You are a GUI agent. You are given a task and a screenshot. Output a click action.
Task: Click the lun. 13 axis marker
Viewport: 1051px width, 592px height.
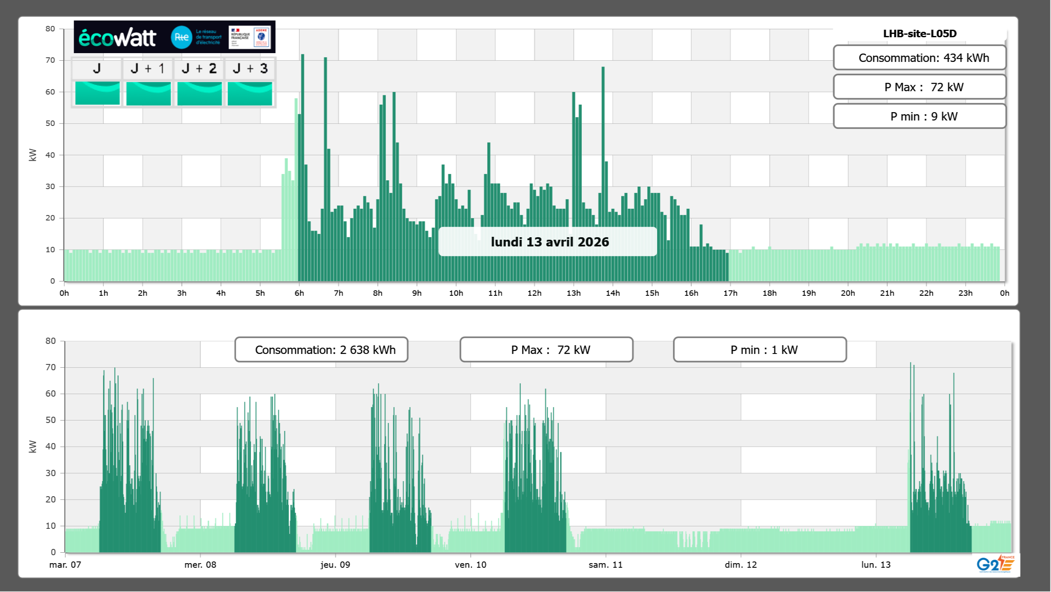(876, 564)
